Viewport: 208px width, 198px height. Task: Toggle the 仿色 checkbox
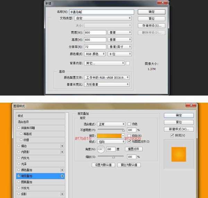(129, 124)
